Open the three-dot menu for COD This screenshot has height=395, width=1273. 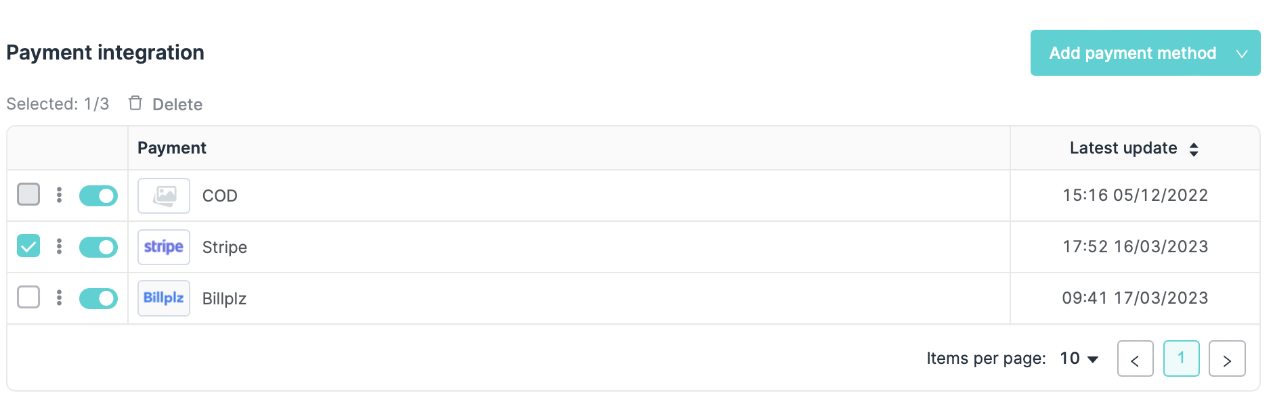click(60, 195)
